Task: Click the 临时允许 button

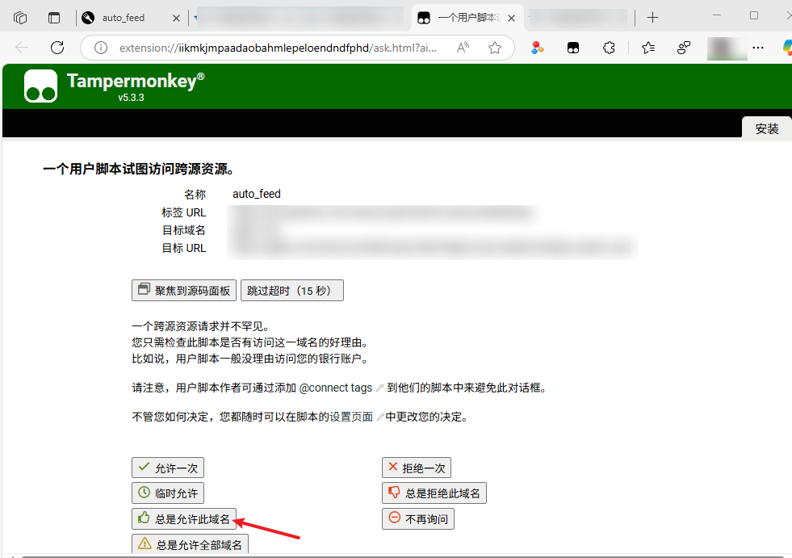Action: (x=168, y=493)
